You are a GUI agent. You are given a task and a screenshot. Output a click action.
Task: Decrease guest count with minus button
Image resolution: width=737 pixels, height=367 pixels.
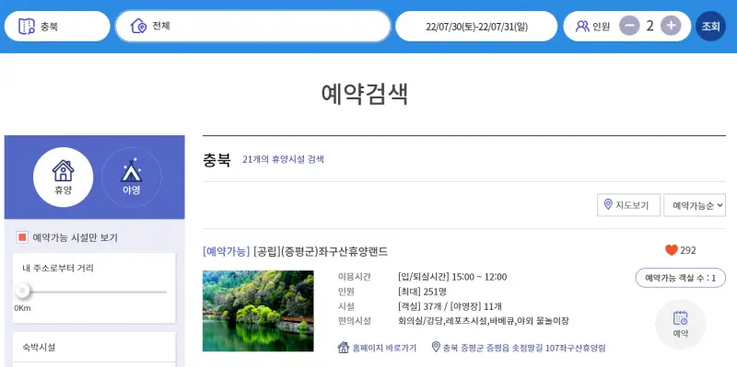click(629, 26)
